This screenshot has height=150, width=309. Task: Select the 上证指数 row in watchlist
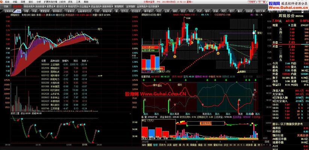(65, 64)
